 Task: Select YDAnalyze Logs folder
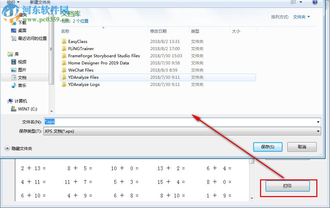tap(84, 84)
